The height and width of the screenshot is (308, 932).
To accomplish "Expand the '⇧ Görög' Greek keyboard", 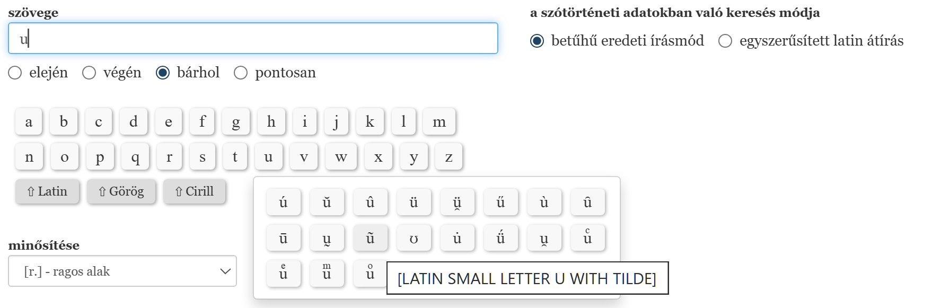I will [x=121, y=191].
